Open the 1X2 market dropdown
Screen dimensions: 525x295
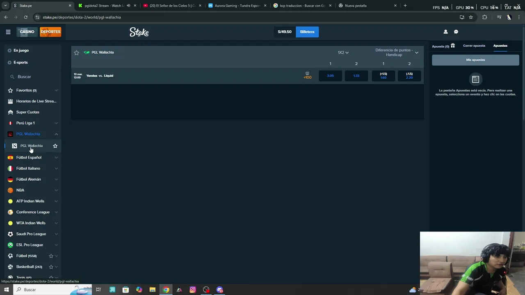(343, 52)
